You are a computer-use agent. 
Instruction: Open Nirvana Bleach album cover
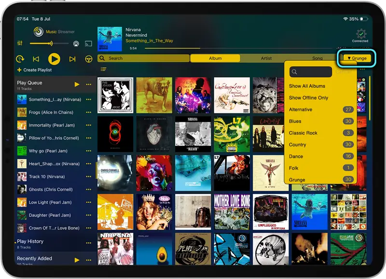(193, 134)
